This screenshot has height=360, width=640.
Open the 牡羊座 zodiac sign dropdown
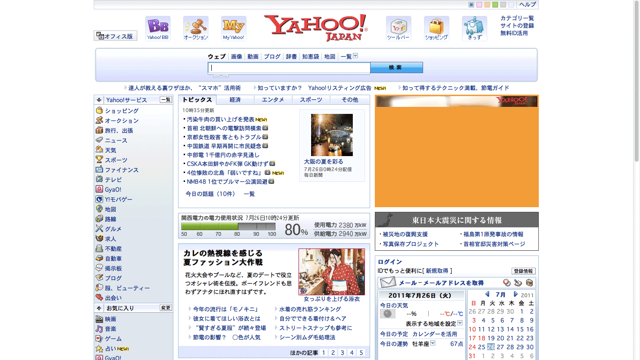tap(432, 343)
